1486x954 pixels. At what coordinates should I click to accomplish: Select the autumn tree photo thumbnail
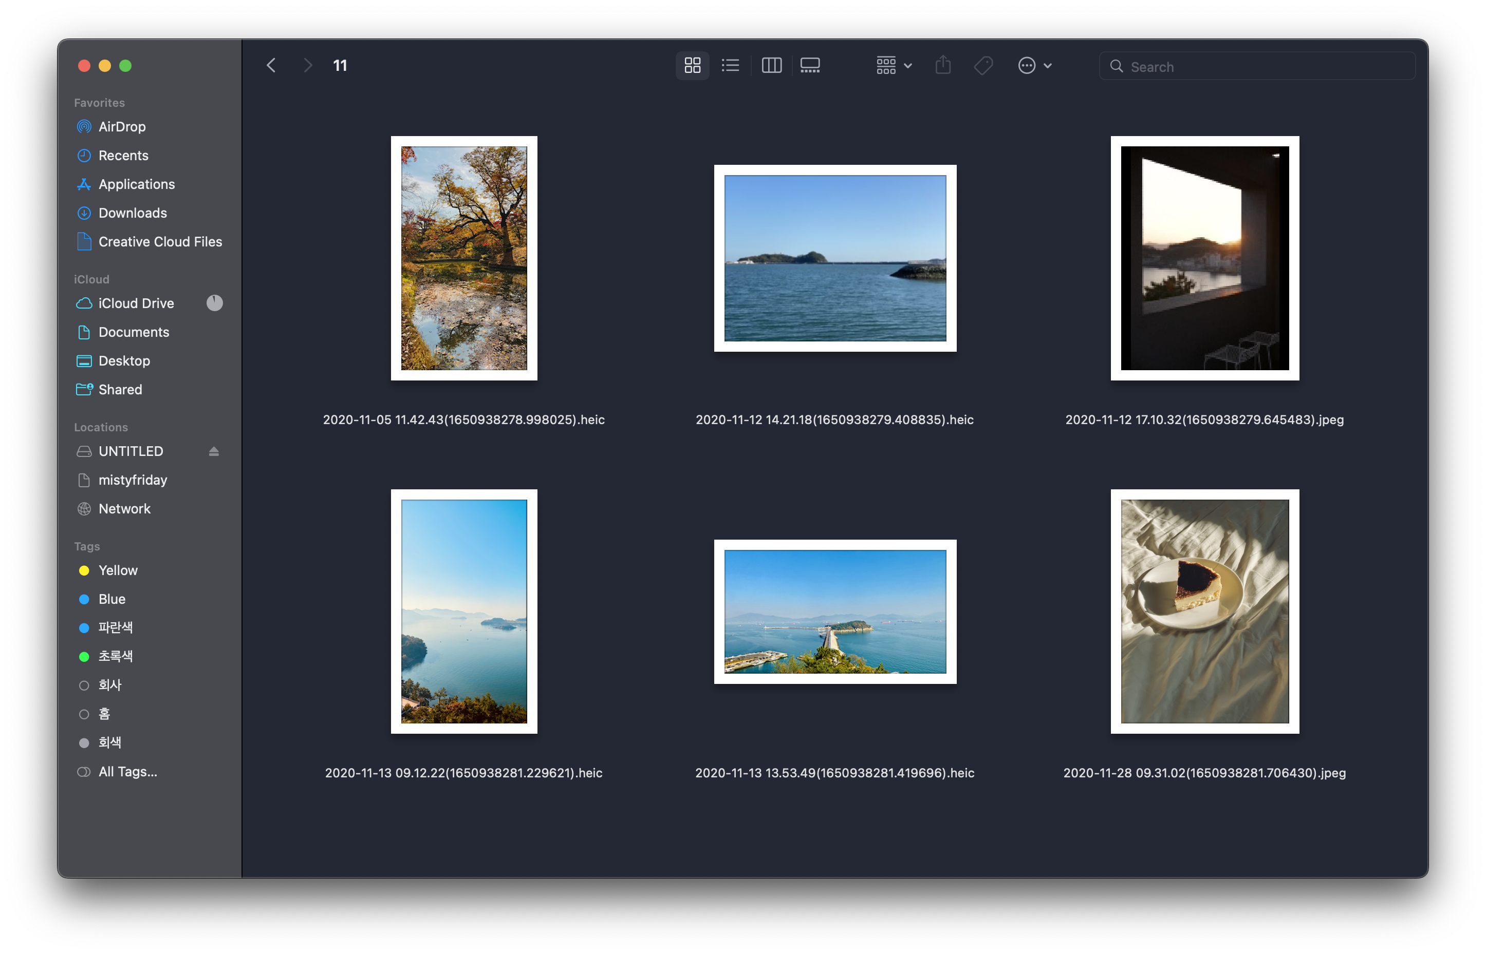[463, 258]
